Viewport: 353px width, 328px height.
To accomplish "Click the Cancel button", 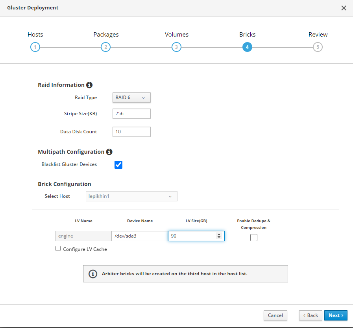I will (275, 315).
